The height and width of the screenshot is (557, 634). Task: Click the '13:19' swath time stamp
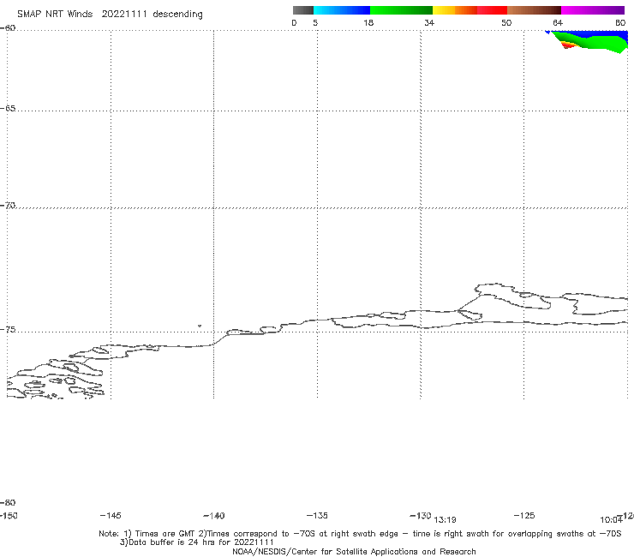tap(445, 520)
